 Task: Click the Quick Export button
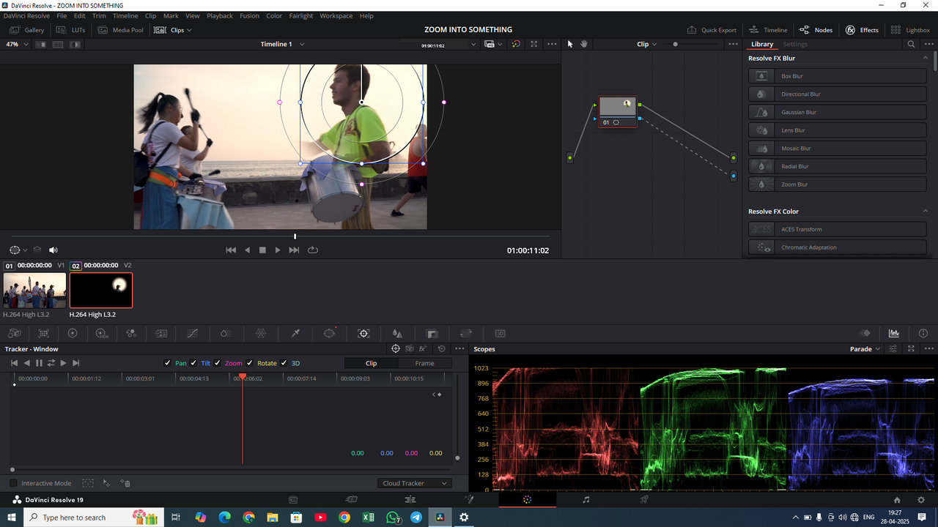tap(712, 29)
